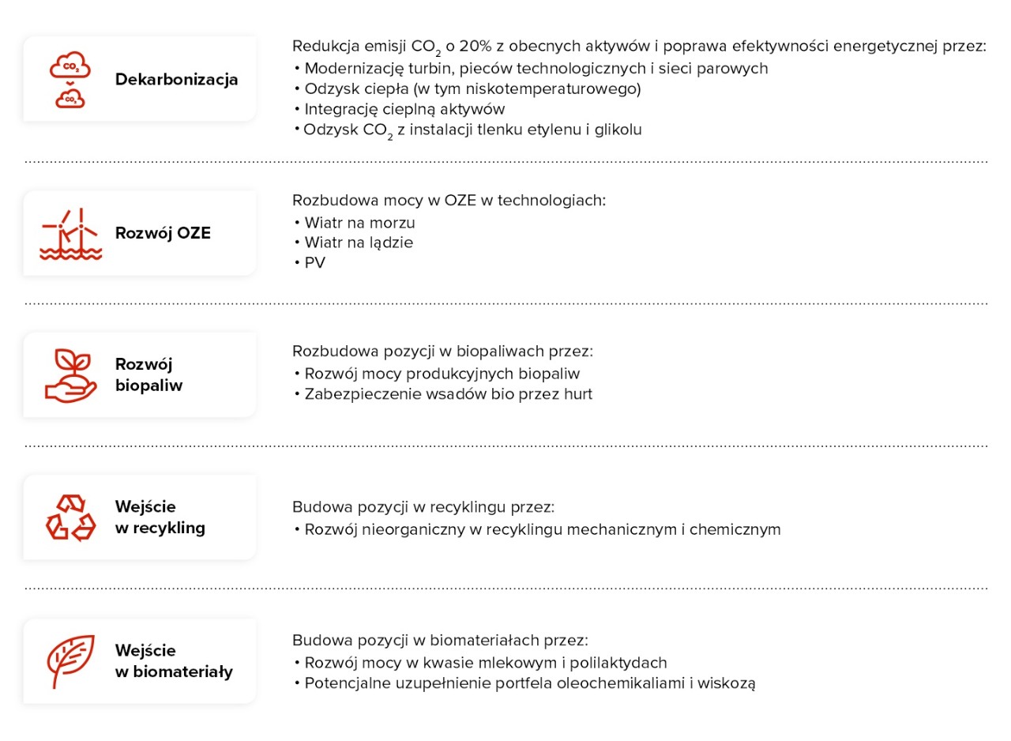Select the Rozwój OZE card label
Image resolution: width=1011 pixels, height=741 pixels.
(x=163, y=233)
